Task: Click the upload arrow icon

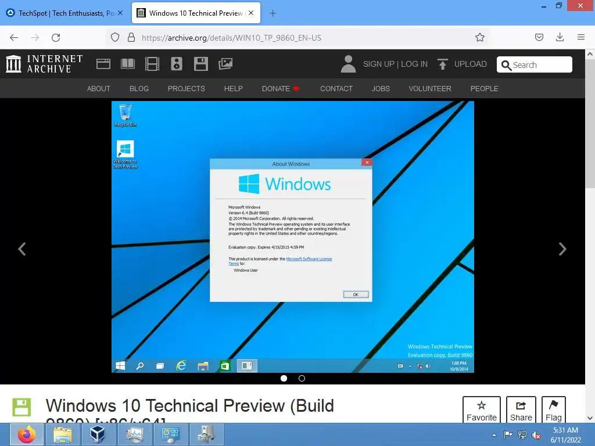Action: (442, 64)
